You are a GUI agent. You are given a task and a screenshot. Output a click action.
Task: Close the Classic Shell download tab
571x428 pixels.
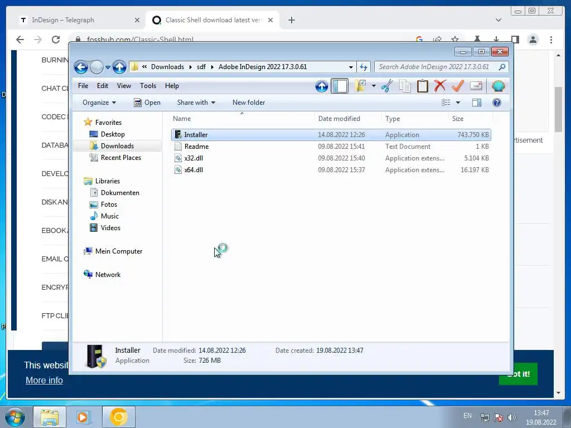point(270,20)
